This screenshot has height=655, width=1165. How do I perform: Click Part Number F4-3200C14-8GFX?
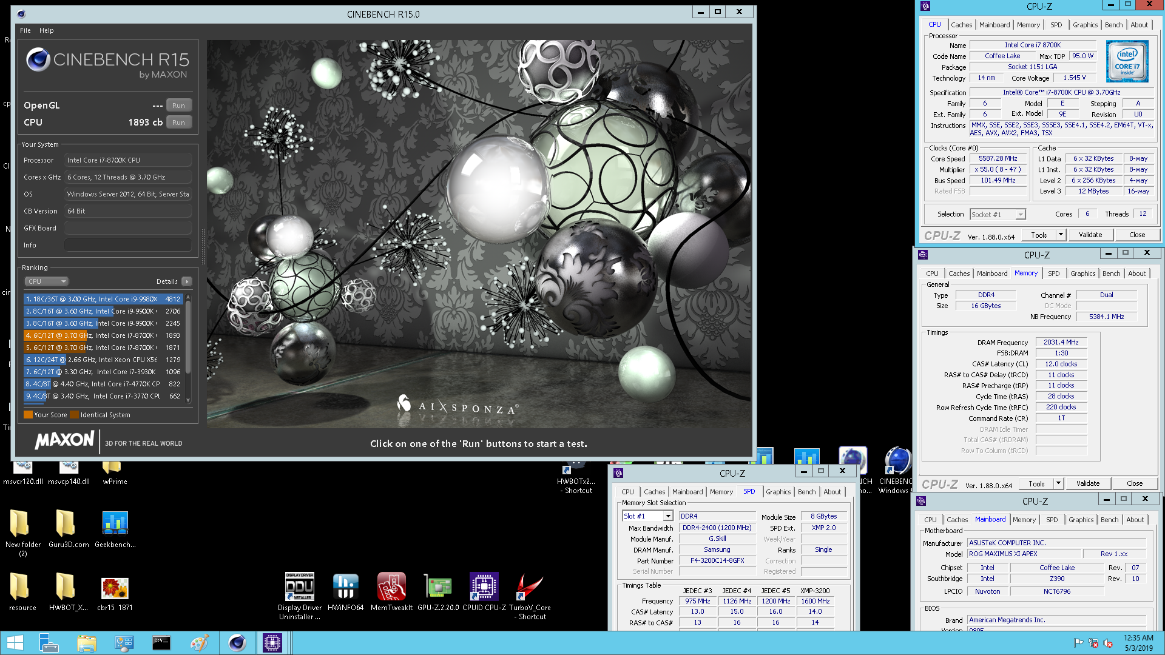click(x=717, y=560)
